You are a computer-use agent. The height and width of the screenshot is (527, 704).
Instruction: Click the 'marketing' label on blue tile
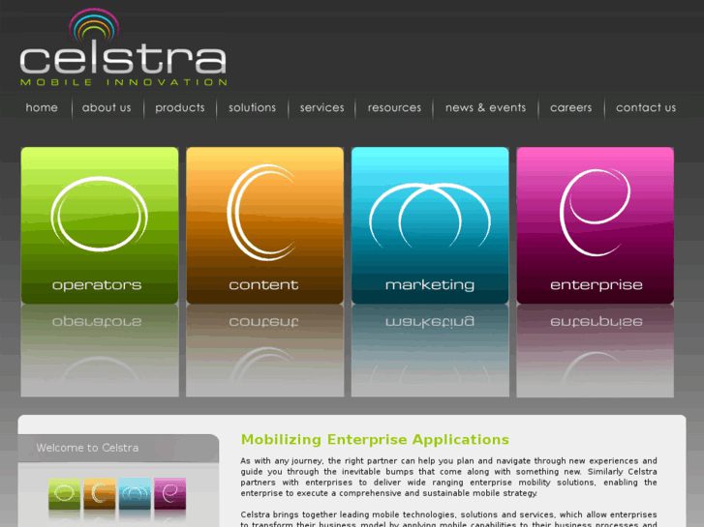click(x=430, y=285)
